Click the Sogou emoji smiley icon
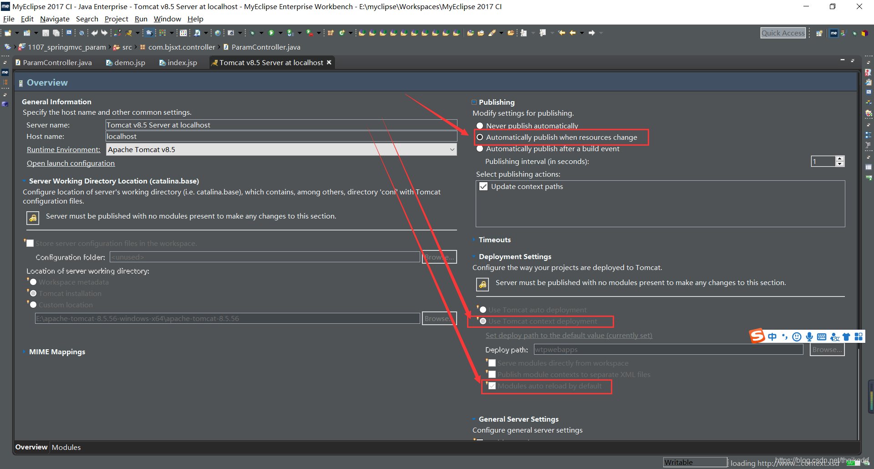 797,336
